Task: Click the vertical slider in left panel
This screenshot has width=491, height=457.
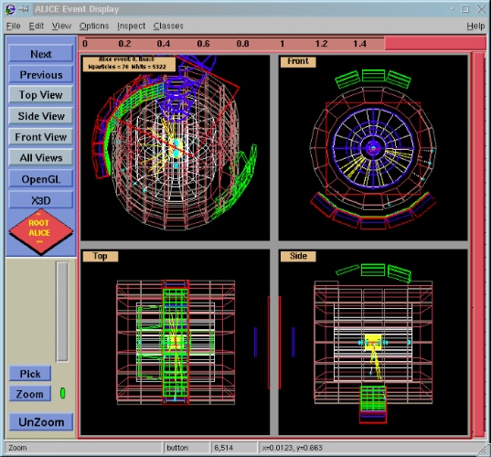Action: point(62,312)
